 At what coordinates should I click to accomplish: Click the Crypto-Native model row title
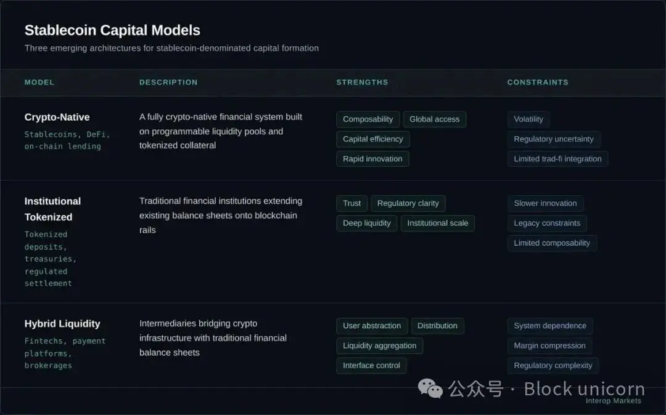57,117
